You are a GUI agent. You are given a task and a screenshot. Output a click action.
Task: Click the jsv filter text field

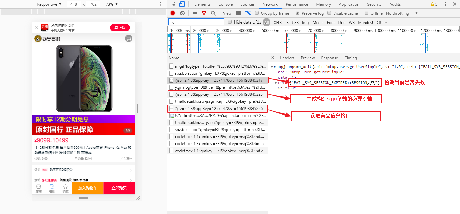[196, 22]
